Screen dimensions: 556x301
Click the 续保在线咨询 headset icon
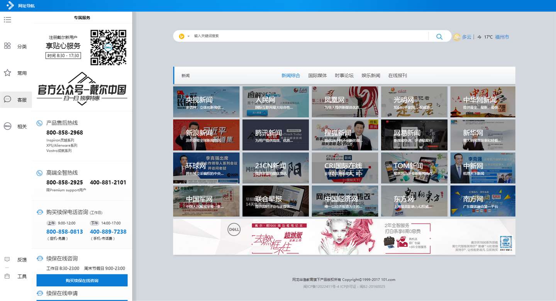pos(39,259)
